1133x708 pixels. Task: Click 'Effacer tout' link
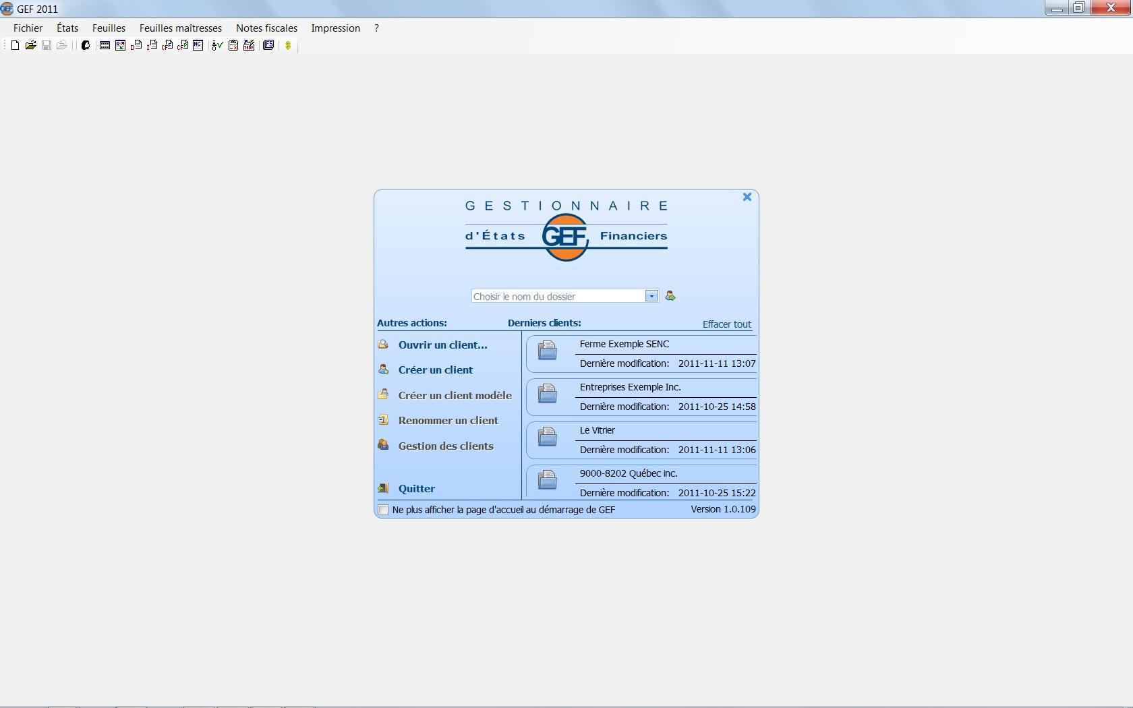tap(726, 324)
